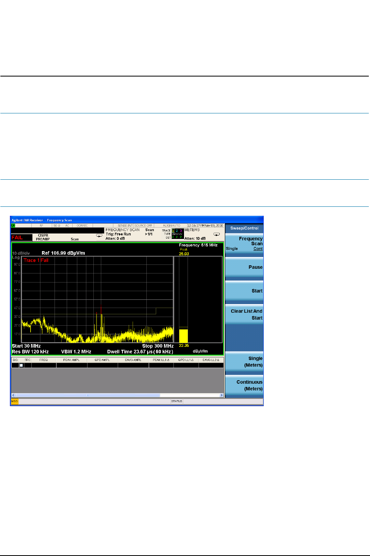
Task: Choose the Continuous (Meters) softkey
Action: point(244,385)
